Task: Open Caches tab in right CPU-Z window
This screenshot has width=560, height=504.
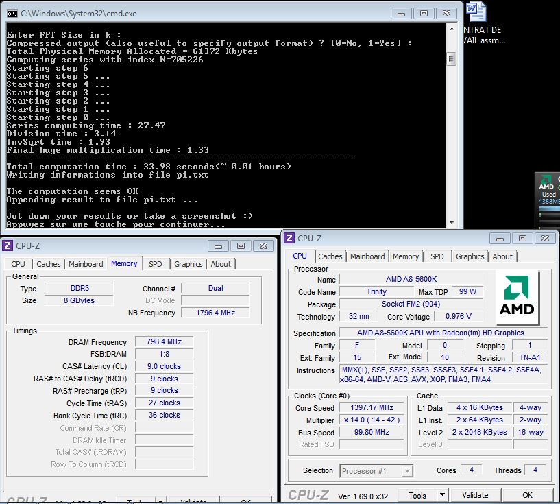Action: point(330,256)
